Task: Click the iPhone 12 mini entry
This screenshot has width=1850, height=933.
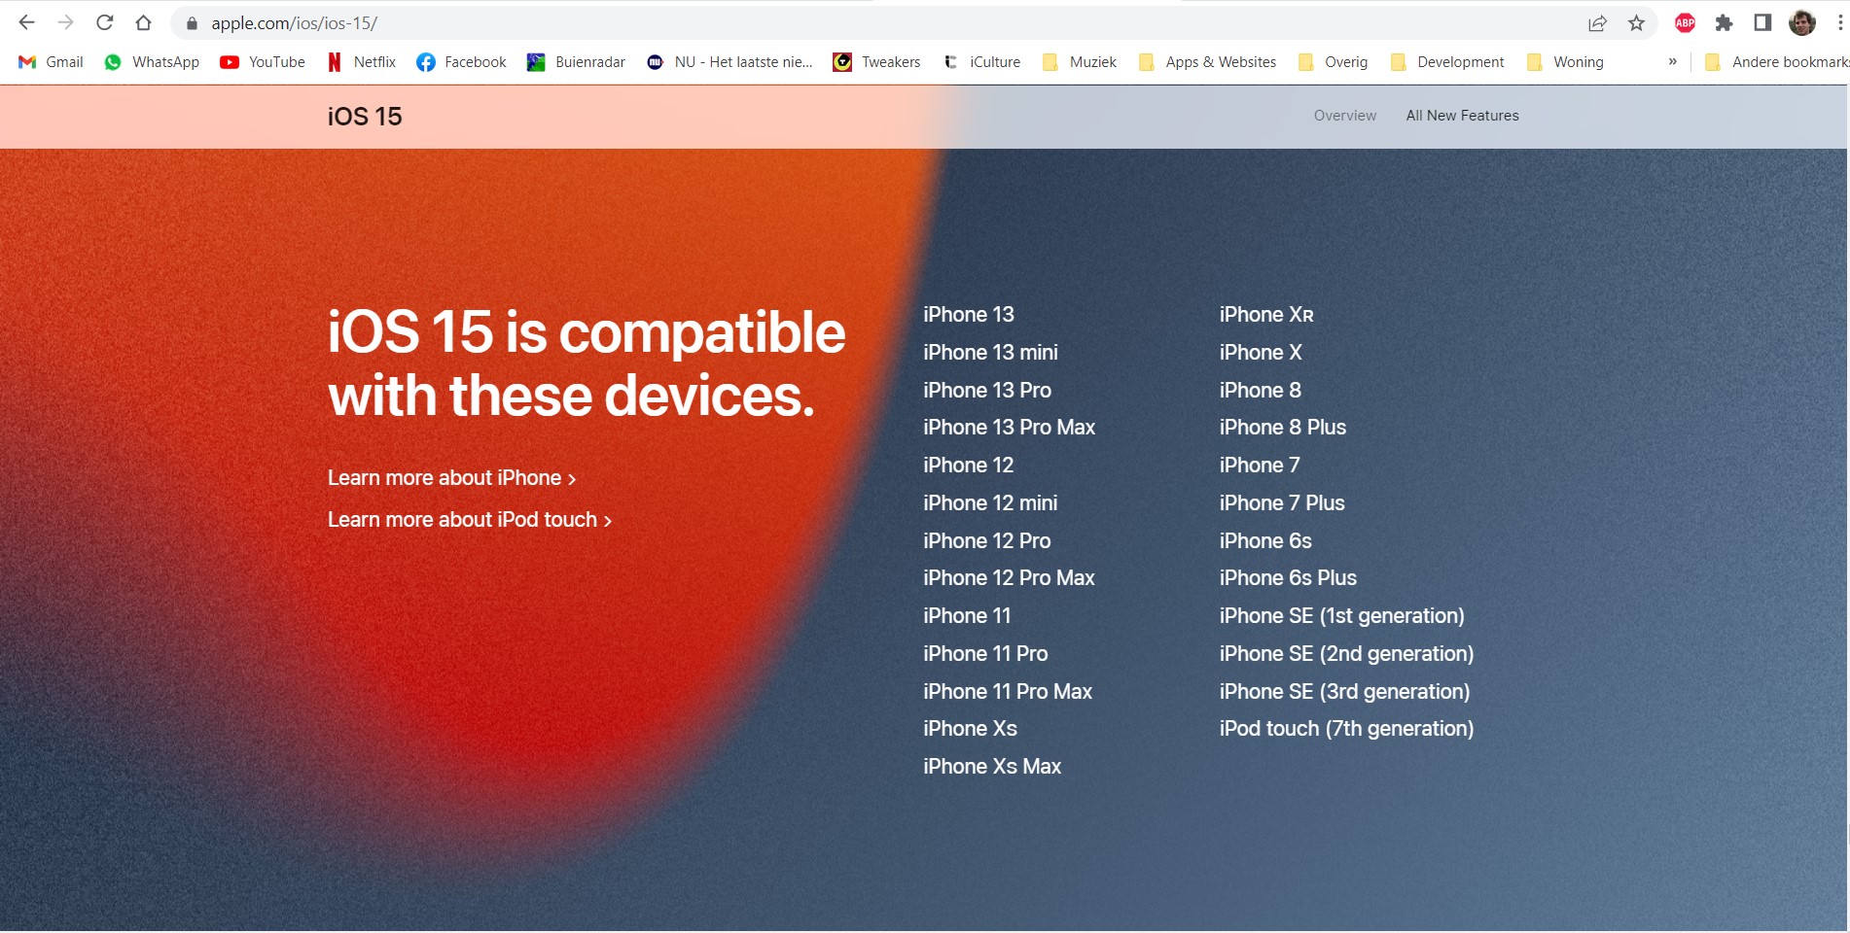Action: coord(990,503)
